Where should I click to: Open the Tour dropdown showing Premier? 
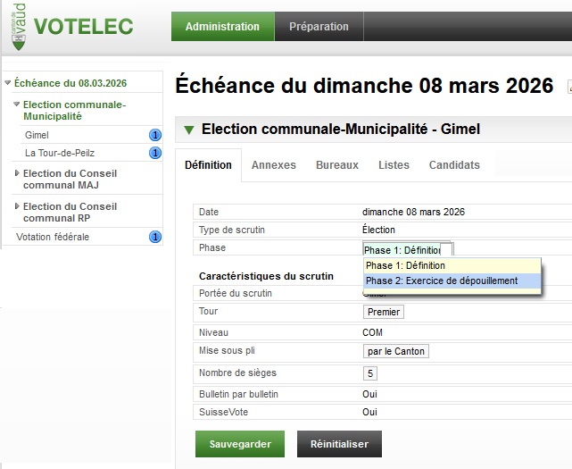coord(384,312)
